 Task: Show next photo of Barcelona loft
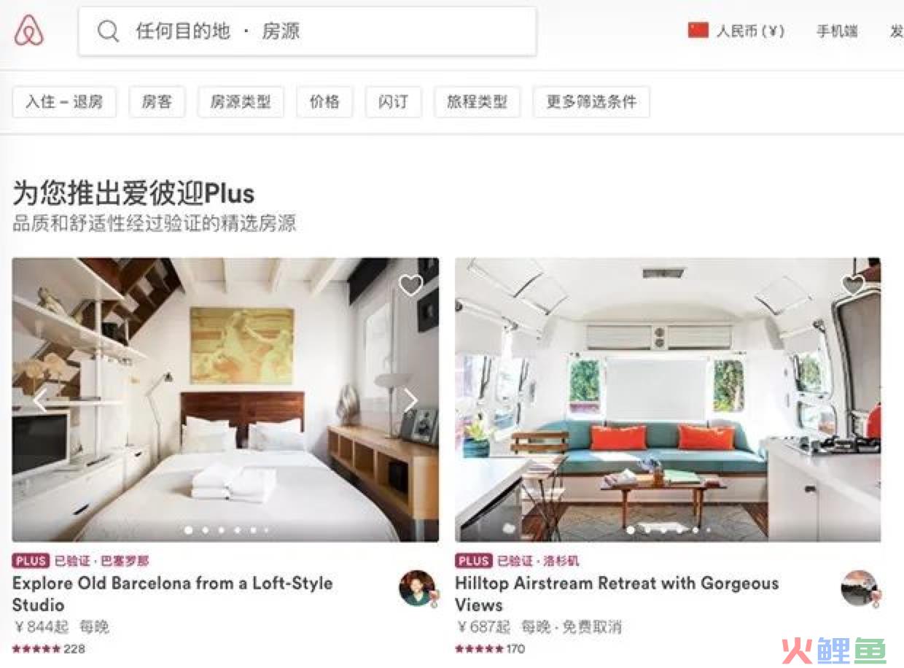tap(410, 400)
